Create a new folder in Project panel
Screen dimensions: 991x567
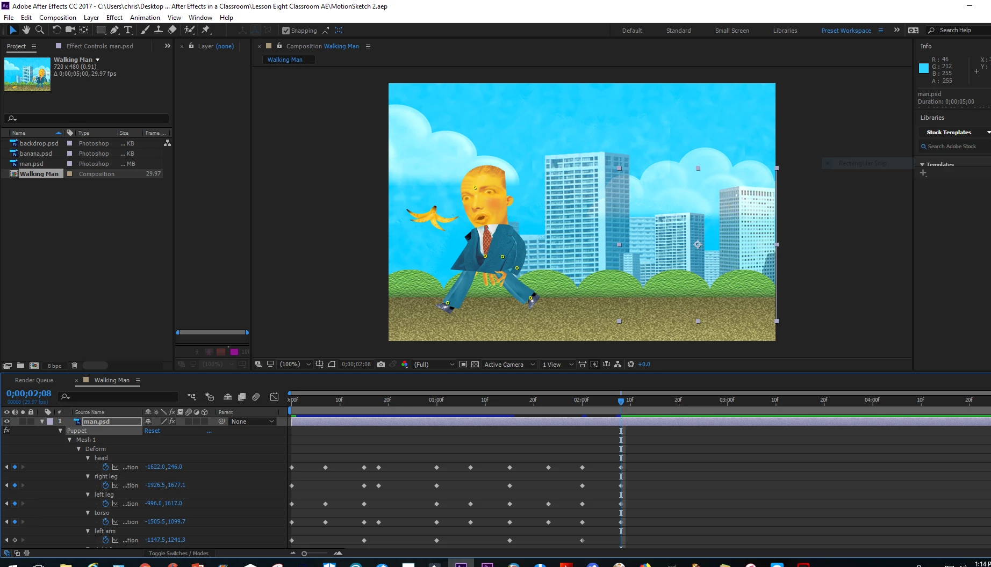(x=20, y=366)
